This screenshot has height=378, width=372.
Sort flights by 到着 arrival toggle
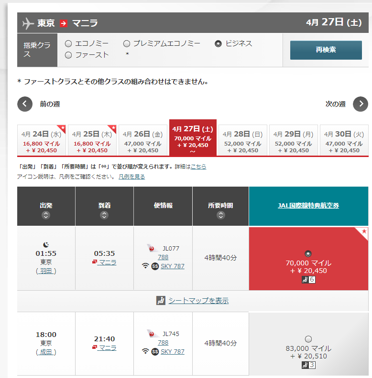point(104,215)
